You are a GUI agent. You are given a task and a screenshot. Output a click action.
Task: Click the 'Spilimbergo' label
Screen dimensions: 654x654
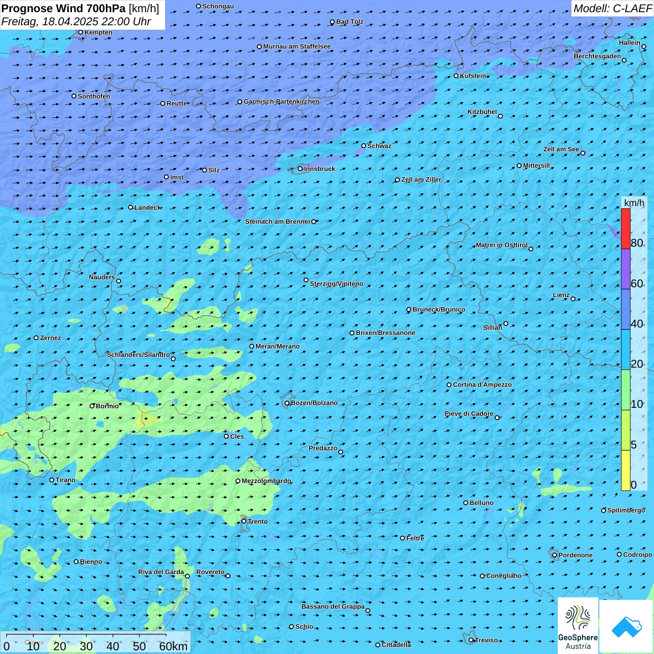(626, 510)
